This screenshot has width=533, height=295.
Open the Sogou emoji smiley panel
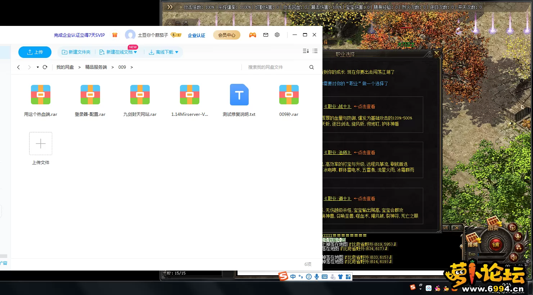click(x=309, y=277)
